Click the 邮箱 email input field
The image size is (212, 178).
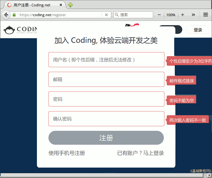coord(106,79)
